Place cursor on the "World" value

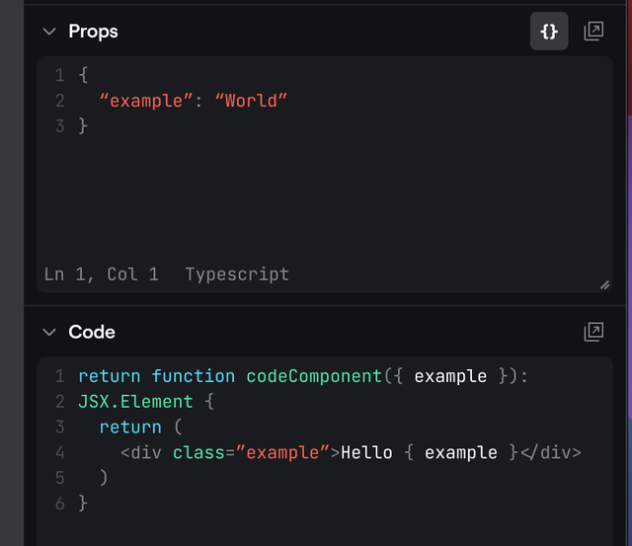(x=251, y=101)
